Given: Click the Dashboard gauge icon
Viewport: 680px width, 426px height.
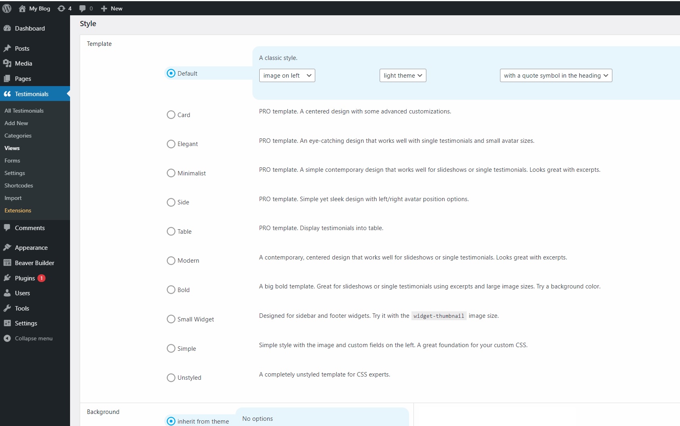Looking at the screenshot, I should [x=7, y=28].
